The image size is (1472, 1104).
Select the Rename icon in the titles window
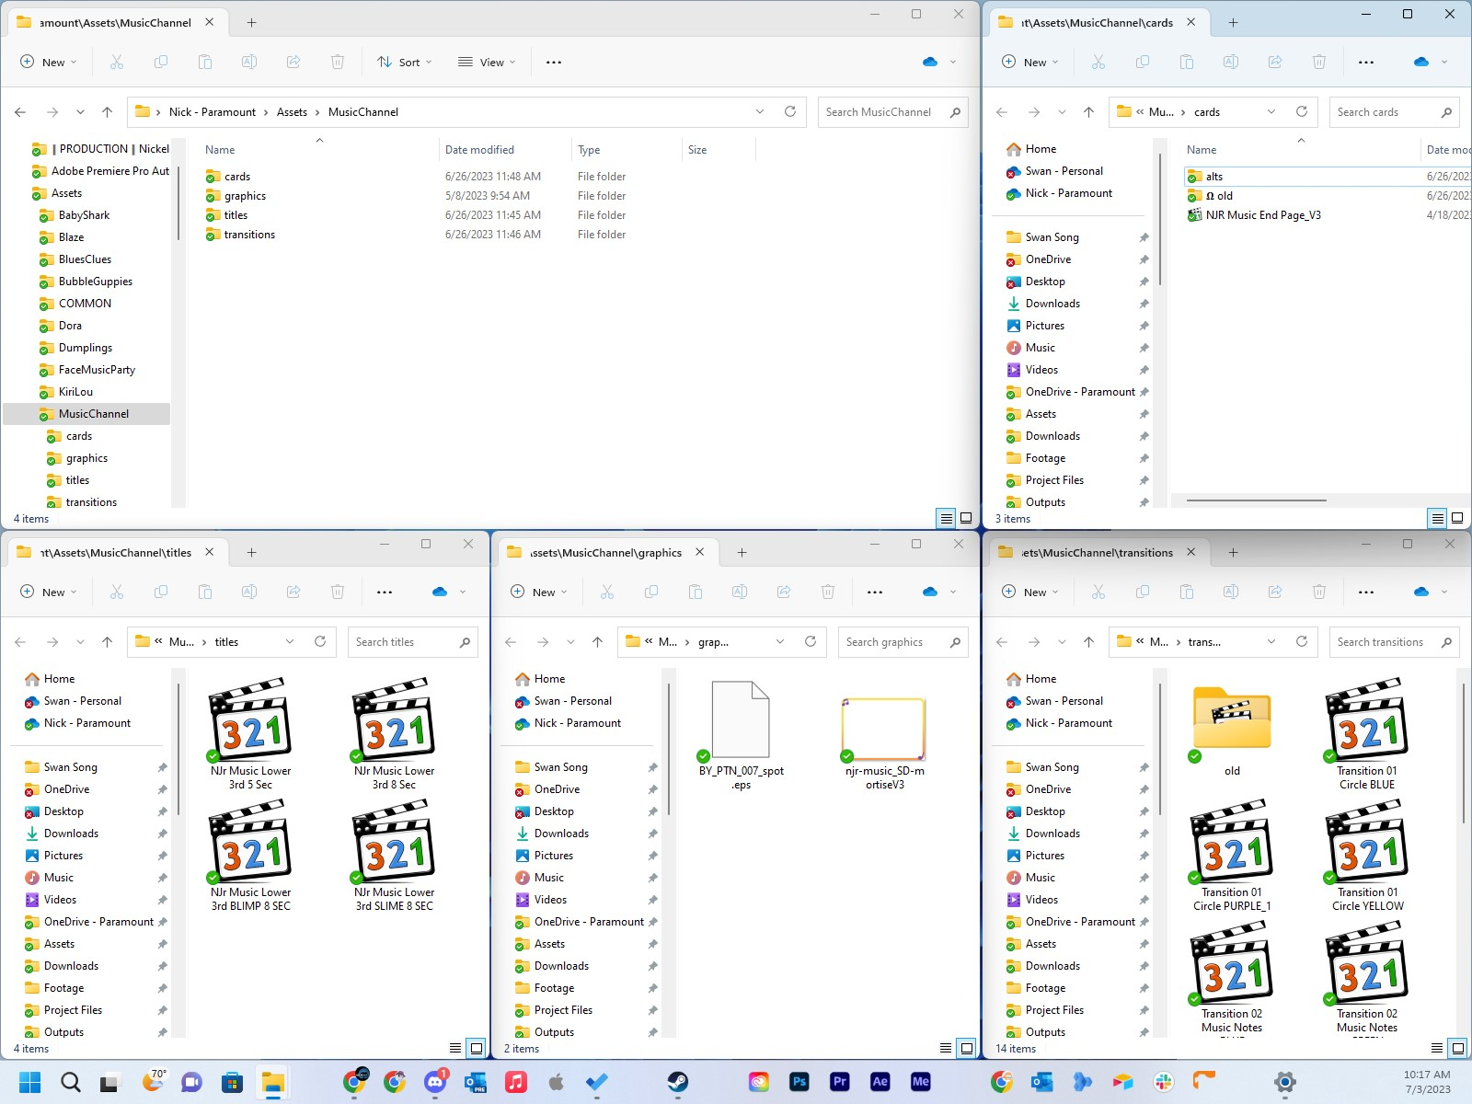point(249,592)
